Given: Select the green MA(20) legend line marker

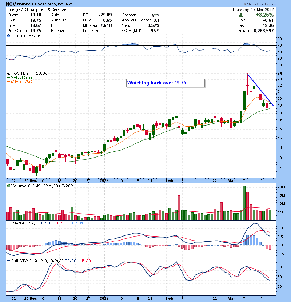Looking at the screenshot, I should tap(8, 77).
